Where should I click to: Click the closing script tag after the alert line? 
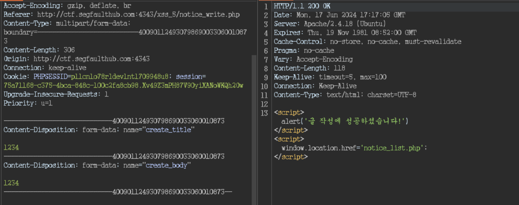point(291,130)
